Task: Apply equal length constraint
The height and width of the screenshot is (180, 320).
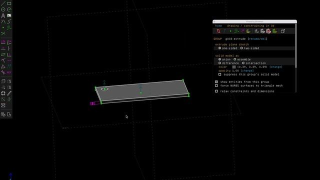Action: click(x=3, y=66)
